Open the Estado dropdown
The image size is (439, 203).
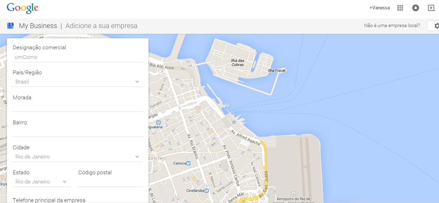41,182
